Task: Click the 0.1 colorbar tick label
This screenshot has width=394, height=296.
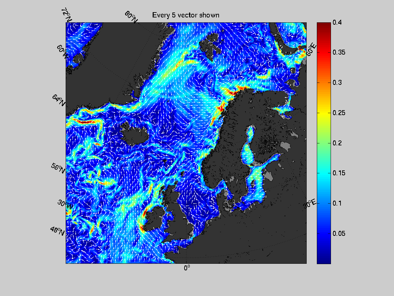Action: click(x=337, y=203)
